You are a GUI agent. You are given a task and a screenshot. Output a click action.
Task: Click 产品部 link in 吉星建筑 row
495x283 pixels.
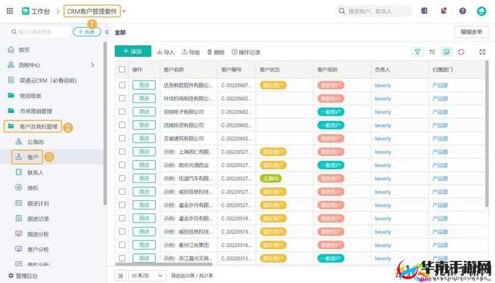click(440, 139)
